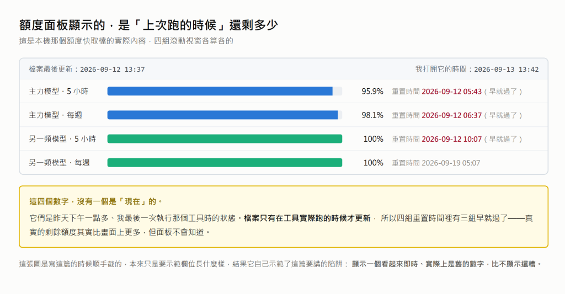Viewport: 565px width, 294px height.
Task: Click the sentence 但面板不會知道 in the yellow callout
Action: click(x=177, y=232)
